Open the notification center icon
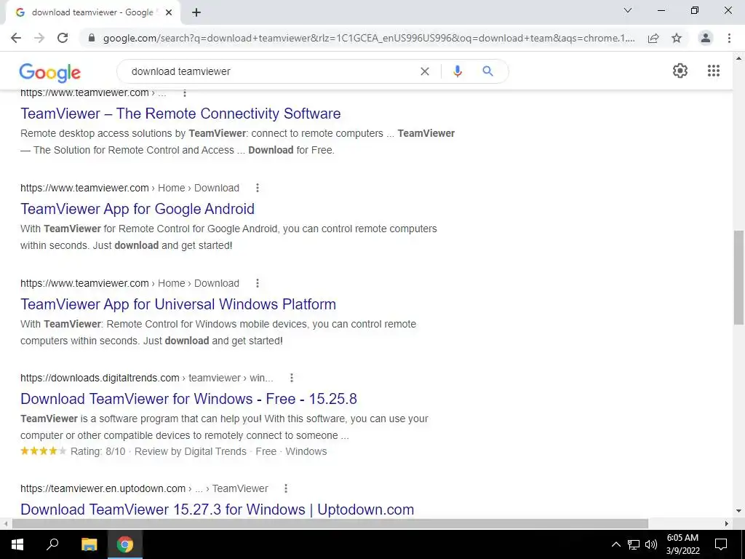The image size is (745, 559). pos(721,544)
